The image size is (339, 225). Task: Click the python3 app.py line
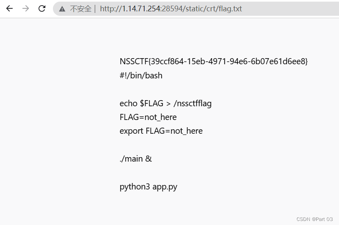(148, 187)
